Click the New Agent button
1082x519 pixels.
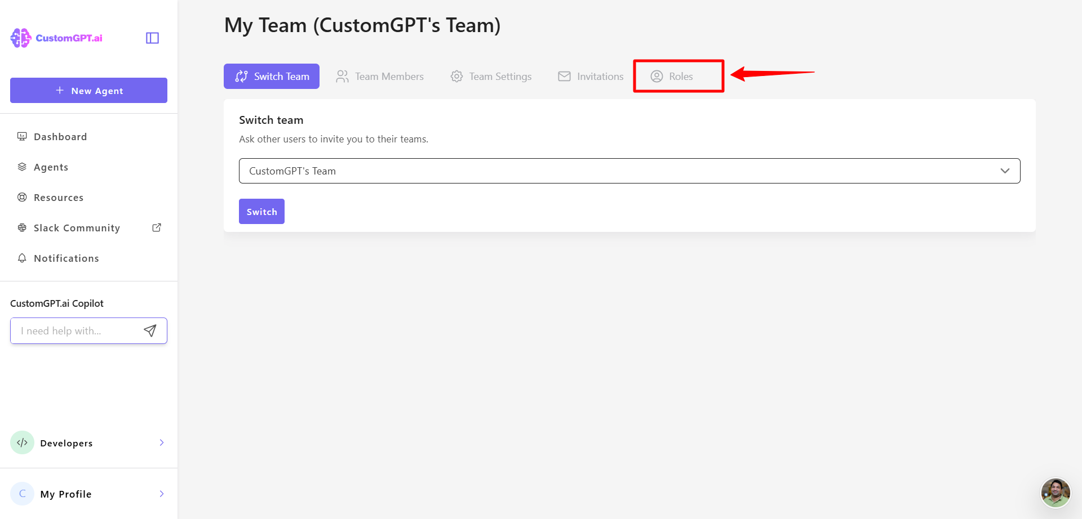88,90
